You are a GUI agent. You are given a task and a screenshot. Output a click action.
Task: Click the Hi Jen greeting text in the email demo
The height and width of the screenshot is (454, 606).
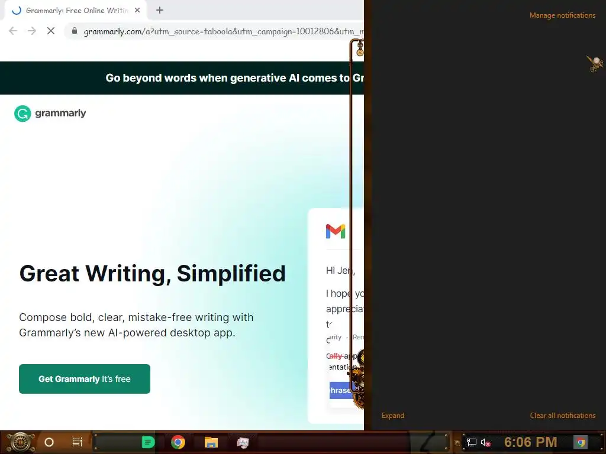(340, 271)
